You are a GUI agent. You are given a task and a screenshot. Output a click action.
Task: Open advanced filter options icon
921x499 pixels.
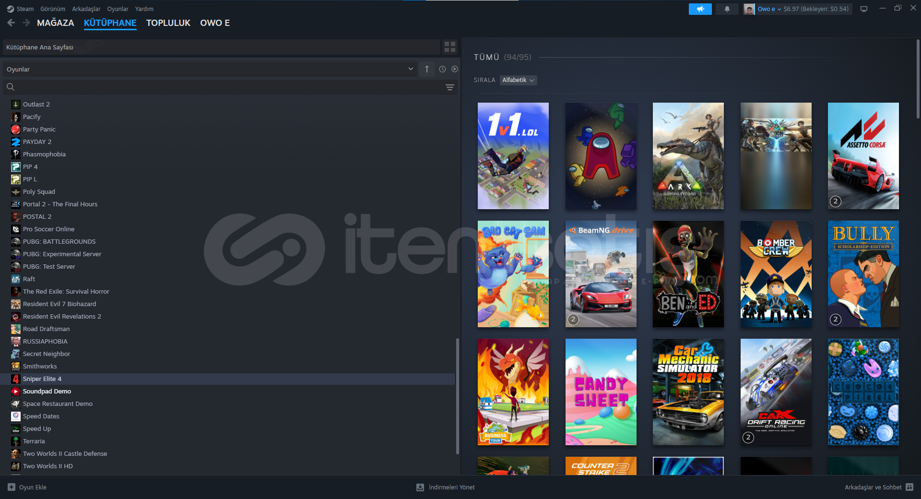coord(449,87)
